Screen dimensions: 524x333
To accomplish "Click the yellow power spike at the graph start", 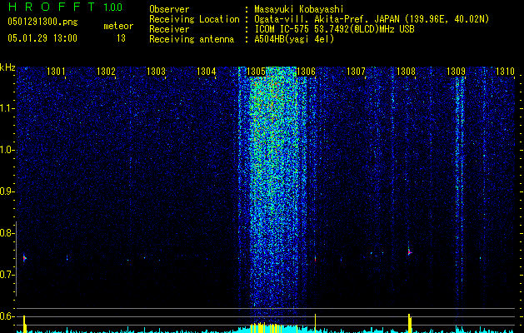I will (x=24, y=324).
